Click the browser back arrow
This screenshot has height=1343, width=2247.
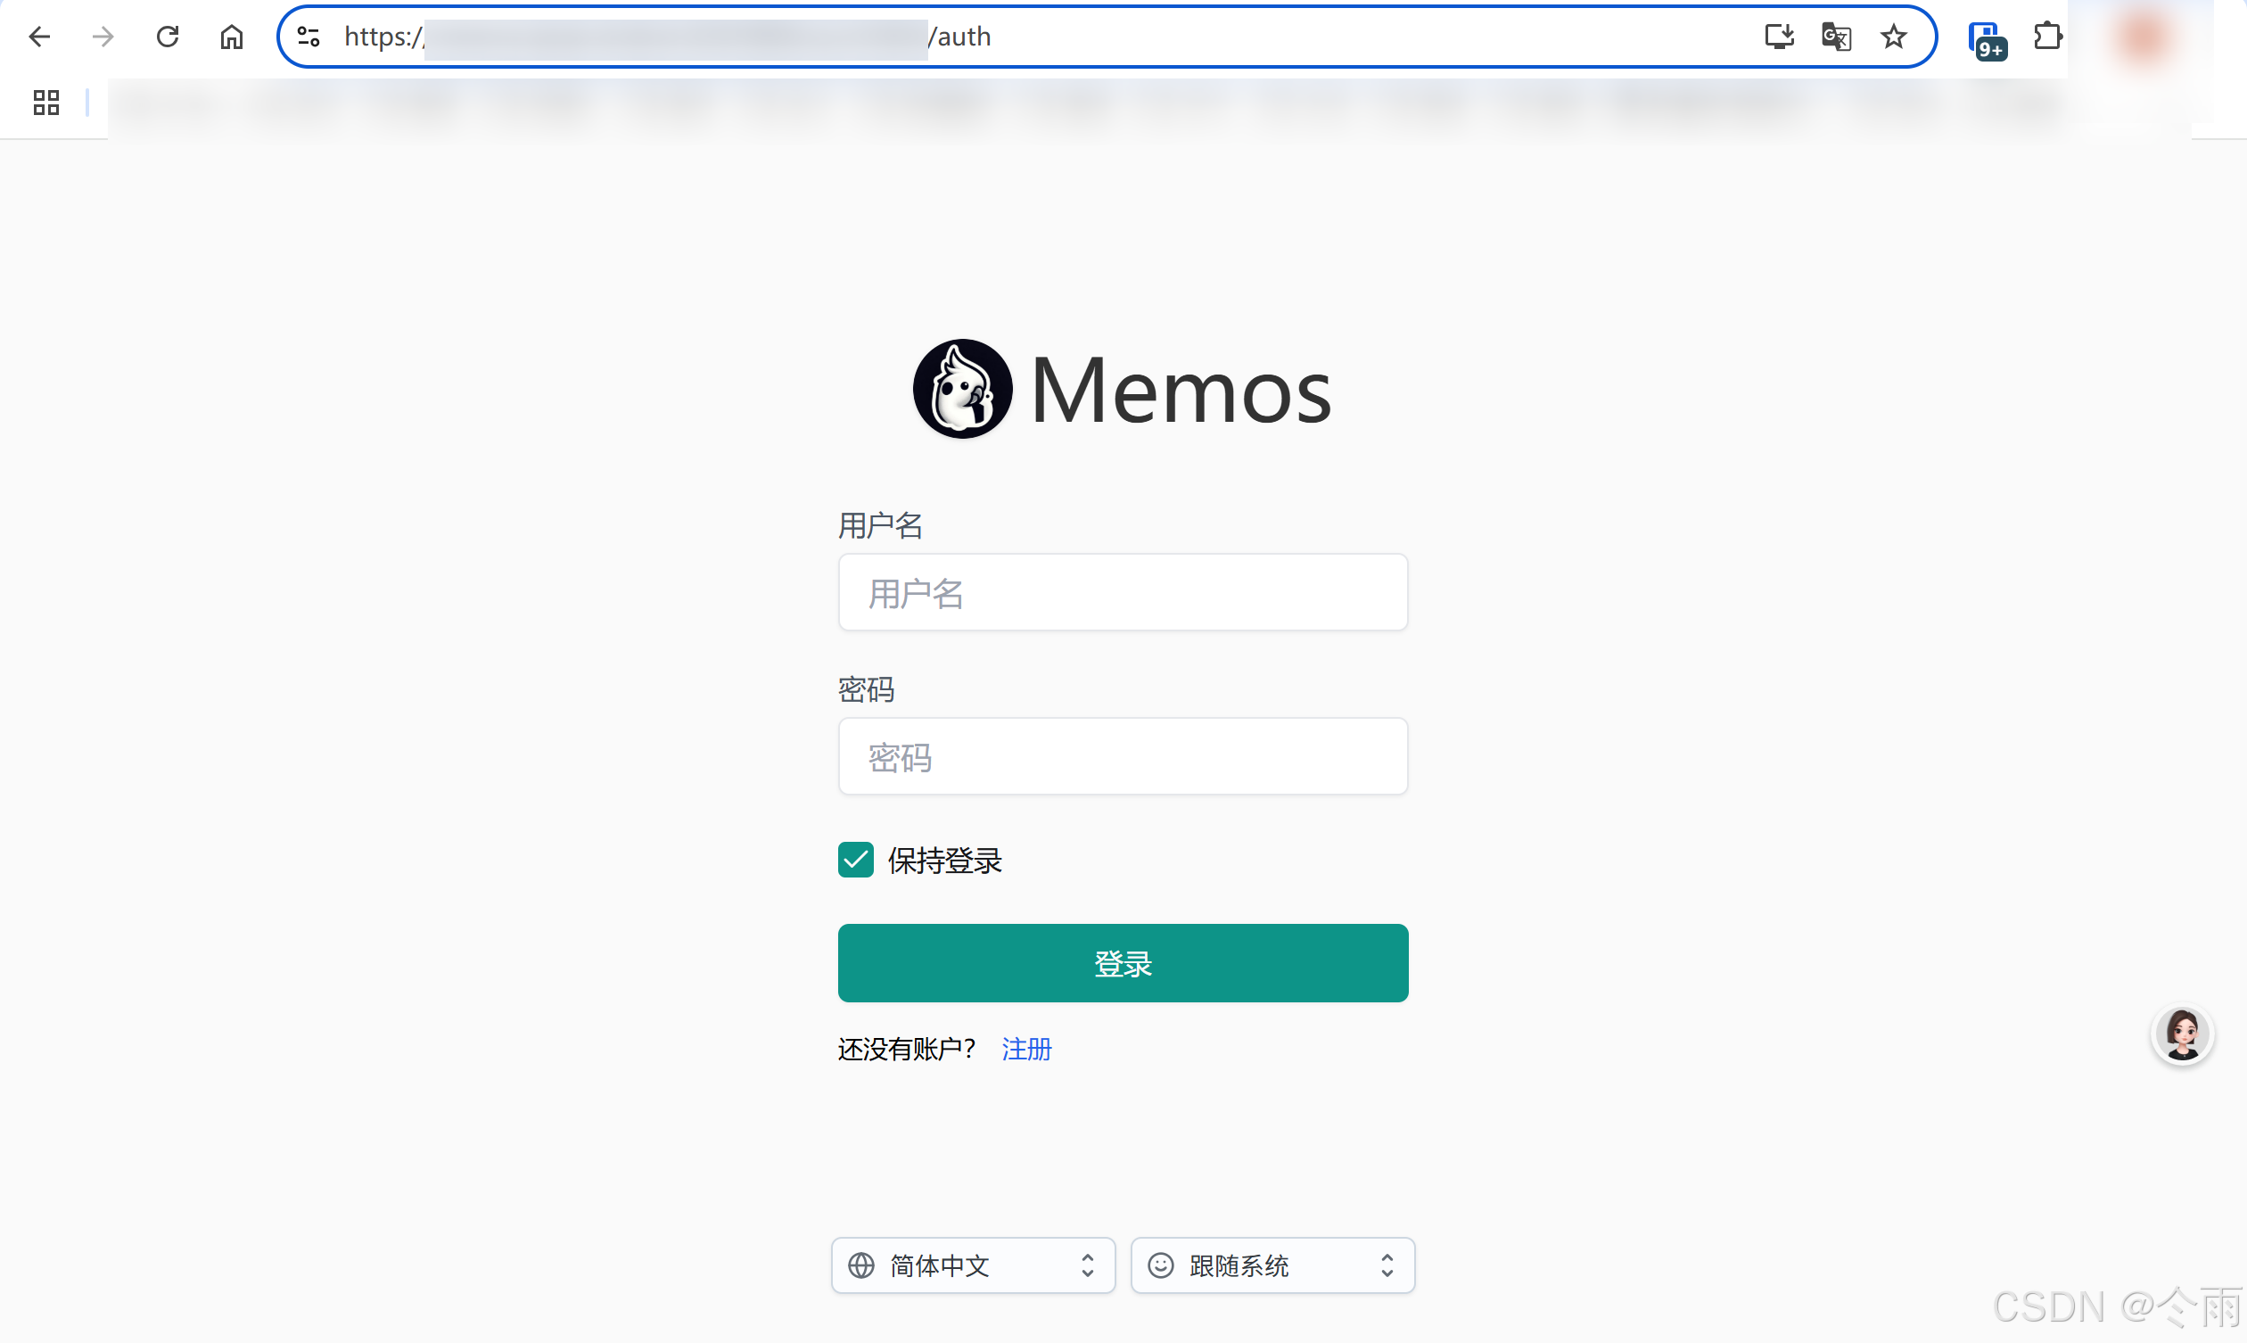pos(39,37)
